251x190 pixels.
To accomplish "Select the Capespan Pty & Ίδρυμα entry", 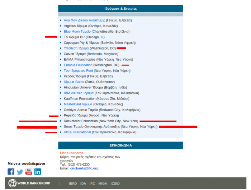I will tap(100, 43).
